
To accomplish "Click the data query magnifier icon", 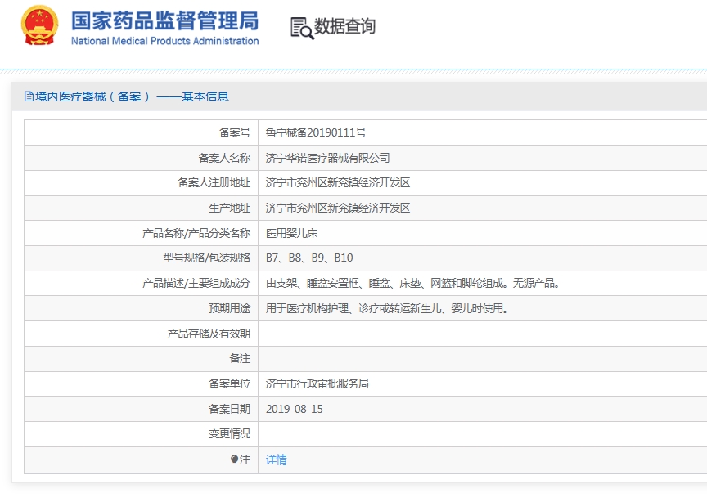I will [302, 28].
